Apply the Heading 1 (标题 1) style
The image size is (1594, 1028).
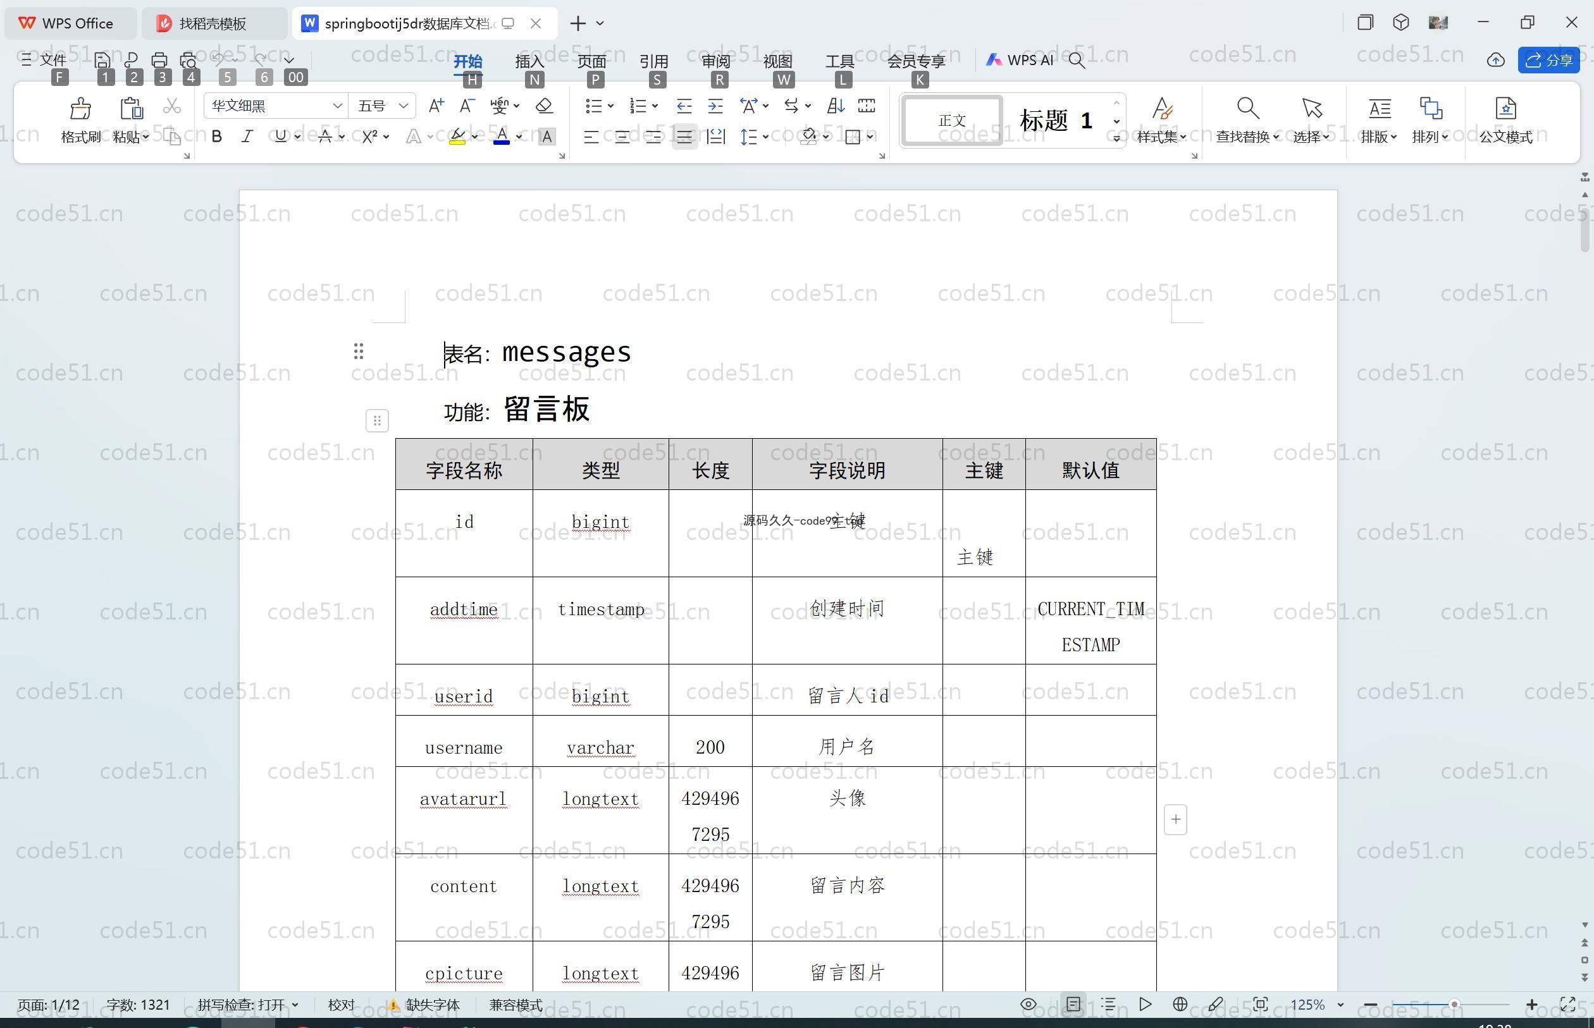[x=1056, y=120]
